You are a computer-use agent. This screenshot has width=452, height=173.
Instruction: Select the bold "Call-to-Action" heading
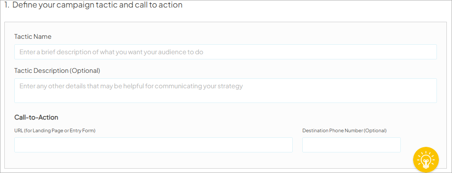pos(36,117)
